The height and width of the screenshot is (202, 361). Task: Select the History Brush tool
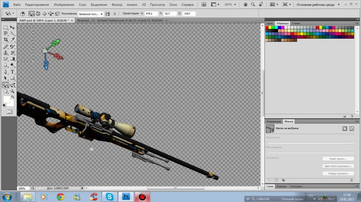click(x=12, y=53)
